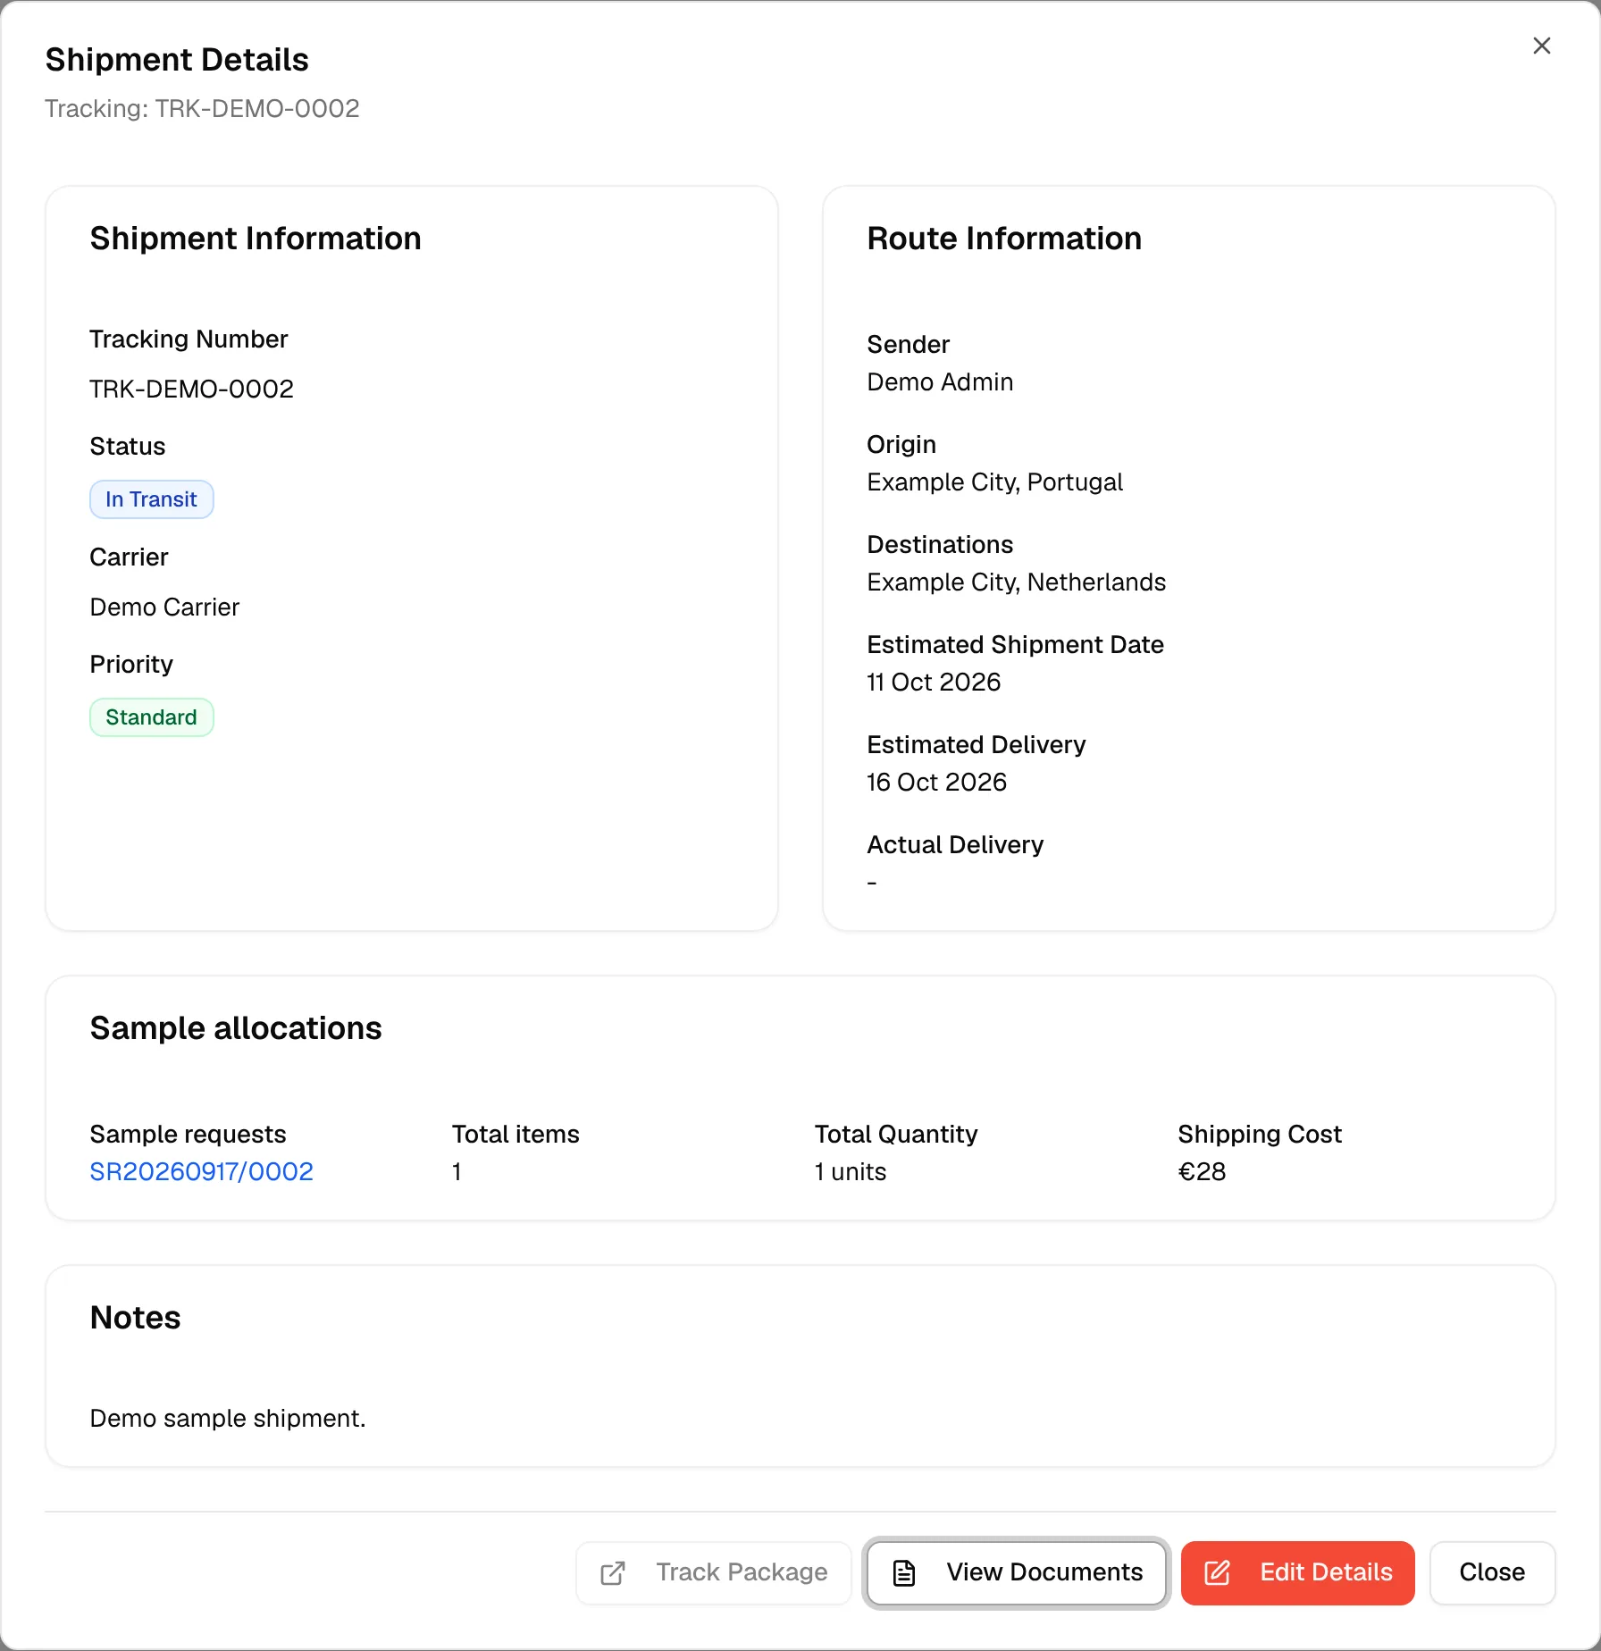
Task: Click the Sample allocations heading
Action: pos(236,1028)
